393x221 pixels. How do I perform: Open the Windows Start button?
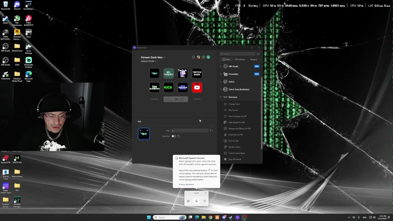149,217
